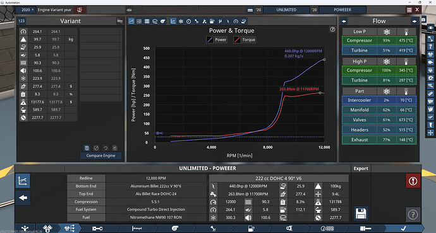Click the turbo icon in graph toolbar
This screenshot has height=233, width=436.
pos(162,21)
